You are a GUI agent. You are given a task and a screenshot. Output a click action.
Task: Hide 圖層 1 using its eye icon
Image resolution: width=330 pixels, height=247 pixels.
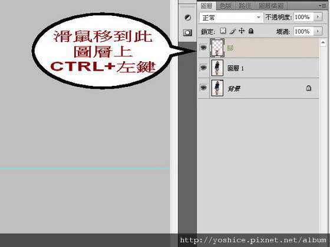pos(203,68)
